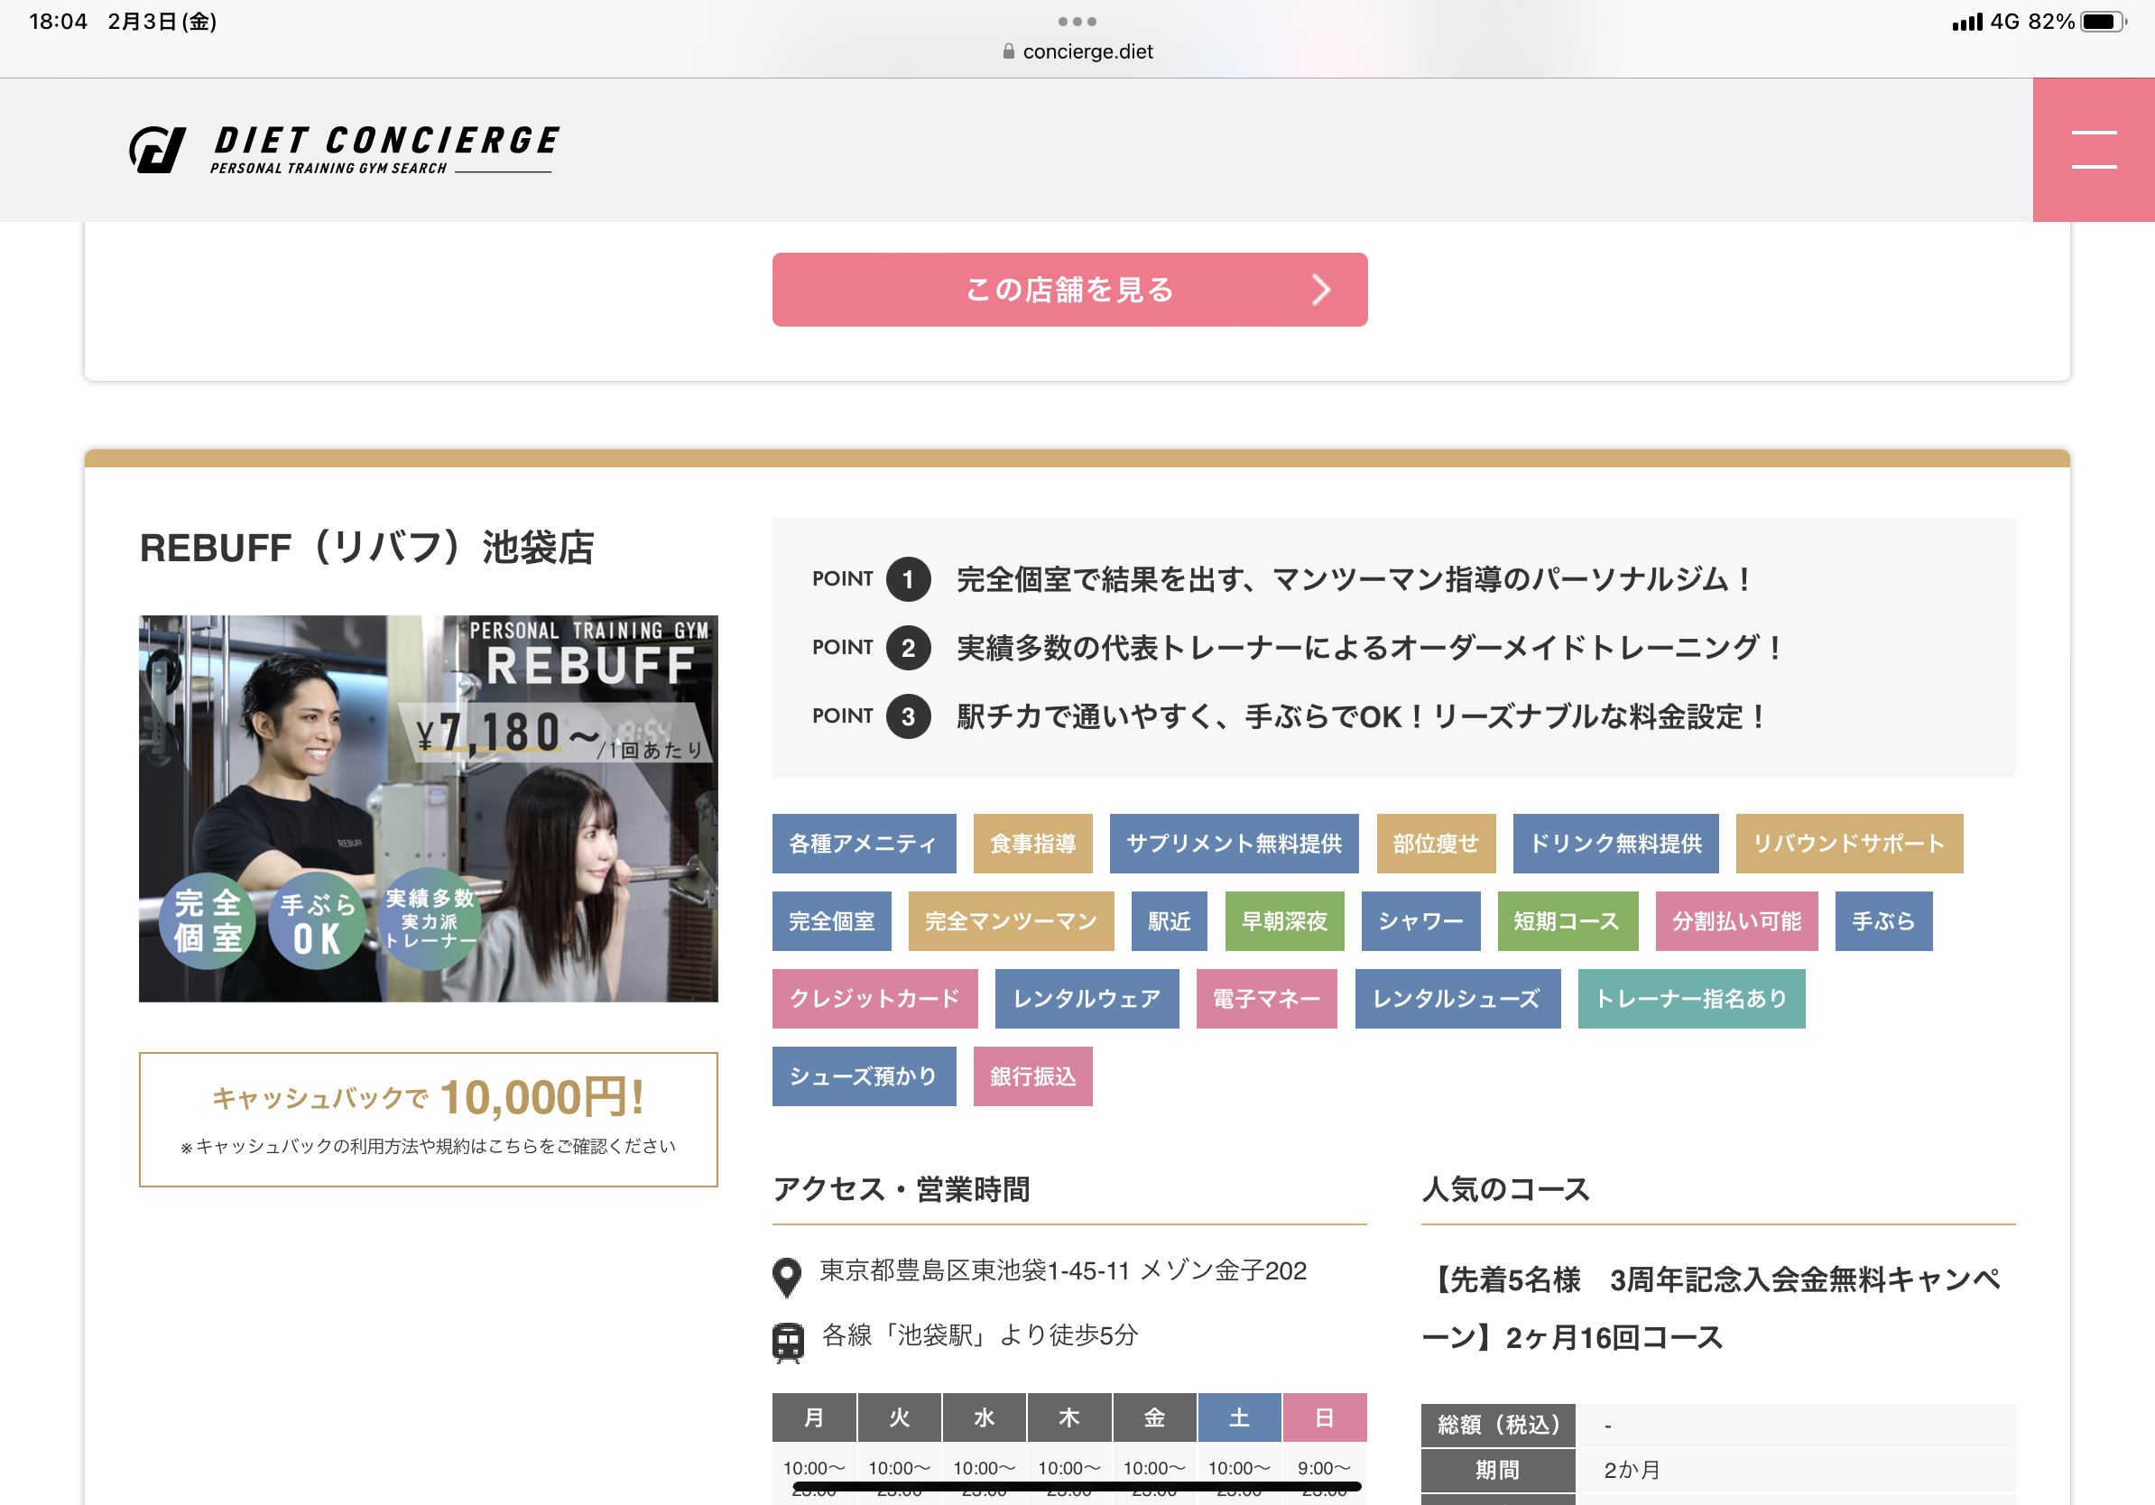Image resolution: width=2155 pixels, height=1505 pixels.
Task: Select the レンタルシューズ tag
Action: (x=1457, y=999)
